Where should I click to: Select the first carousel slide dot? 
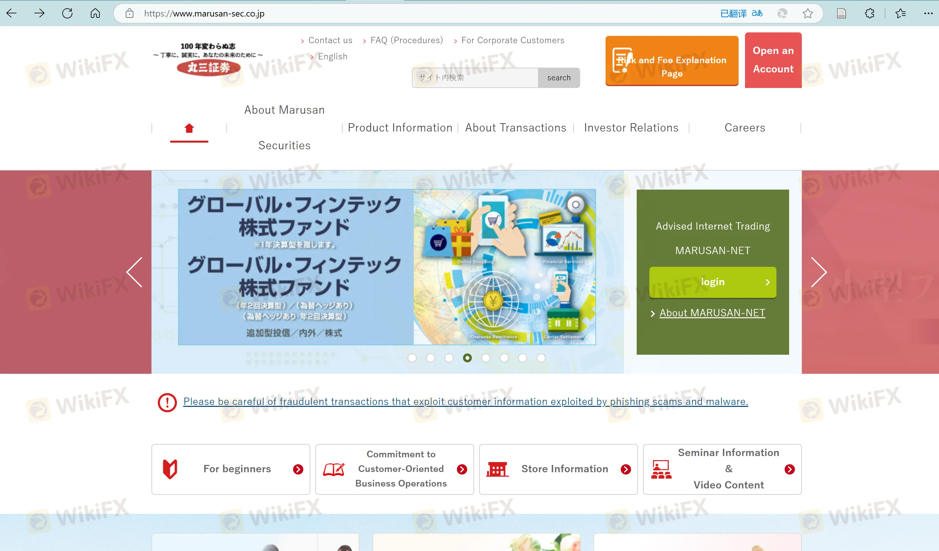(412, 358)
